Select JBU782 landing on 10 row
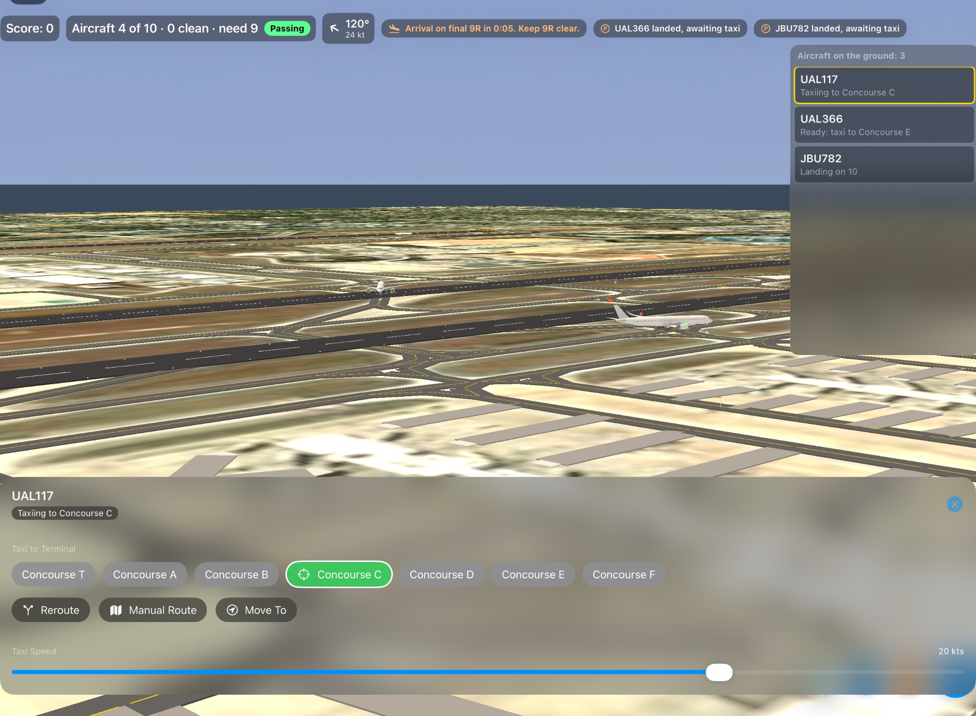Screen dimensions: 976x716 pyautogui.click(x=884, y=165)
